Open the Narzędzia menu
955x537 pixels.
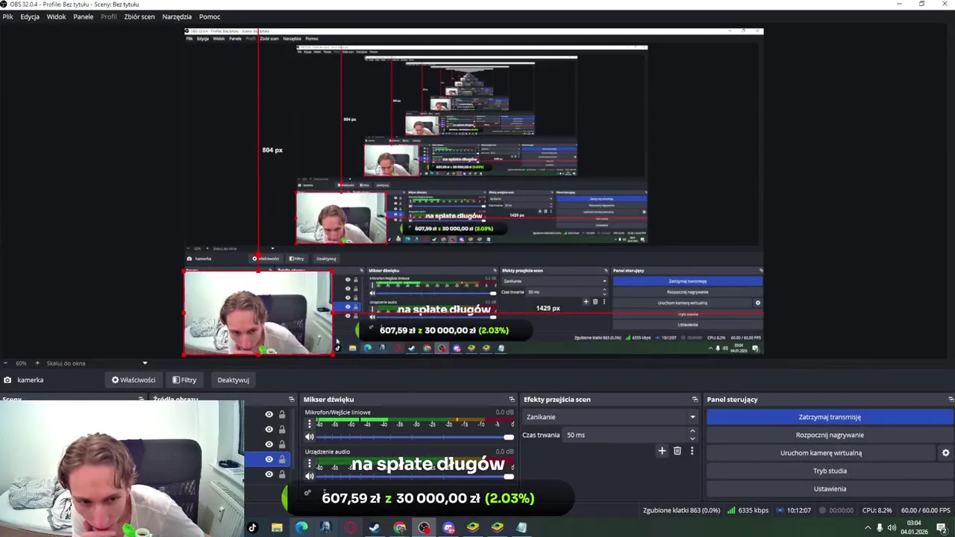point(177,16)
